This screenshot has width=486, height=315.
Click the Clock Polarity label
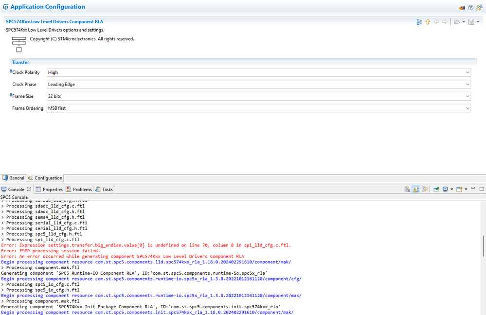click(x=26, y=72)
